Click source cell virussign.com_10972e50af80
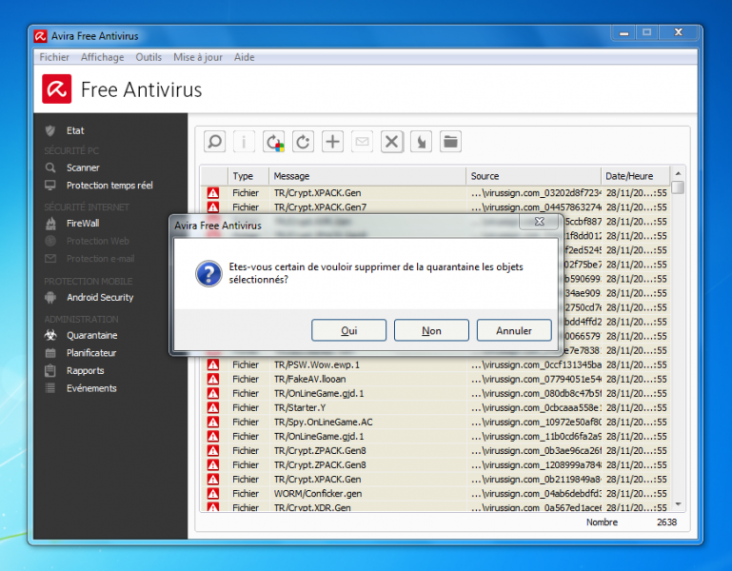Image resolution: width=732 pixels, height=571 pixels. (x=536, y=422)
